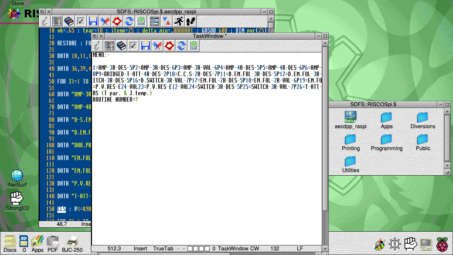Screen dimensions: 453x255
Task: Click the MENU:- text in TaskWindow
Action: (x=101, y=55)
